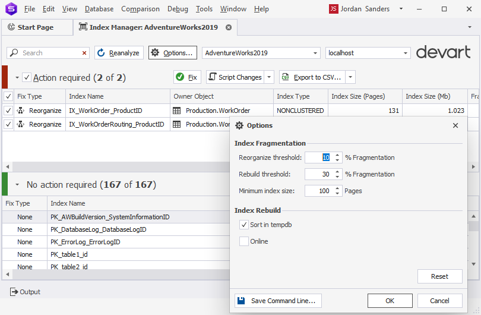Toggle the select-all checkbox in Fix Type header

point(8,96)
